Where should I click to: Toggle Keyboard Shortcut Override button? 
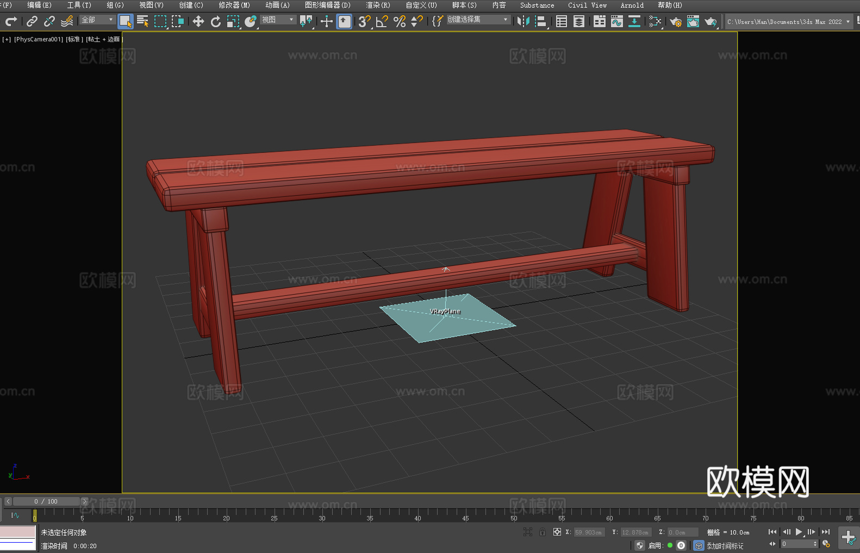344,21
